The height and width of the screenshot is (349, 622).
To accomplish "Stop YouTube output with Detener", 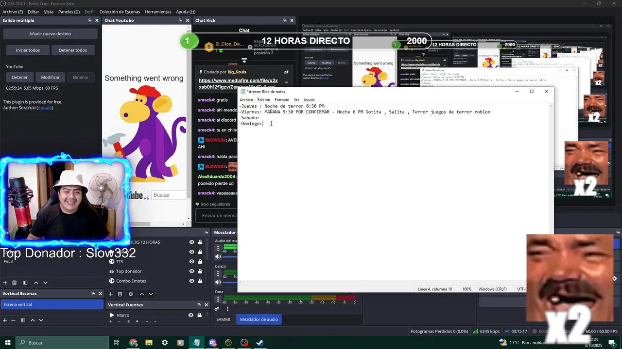I will (x=20, y=77).
